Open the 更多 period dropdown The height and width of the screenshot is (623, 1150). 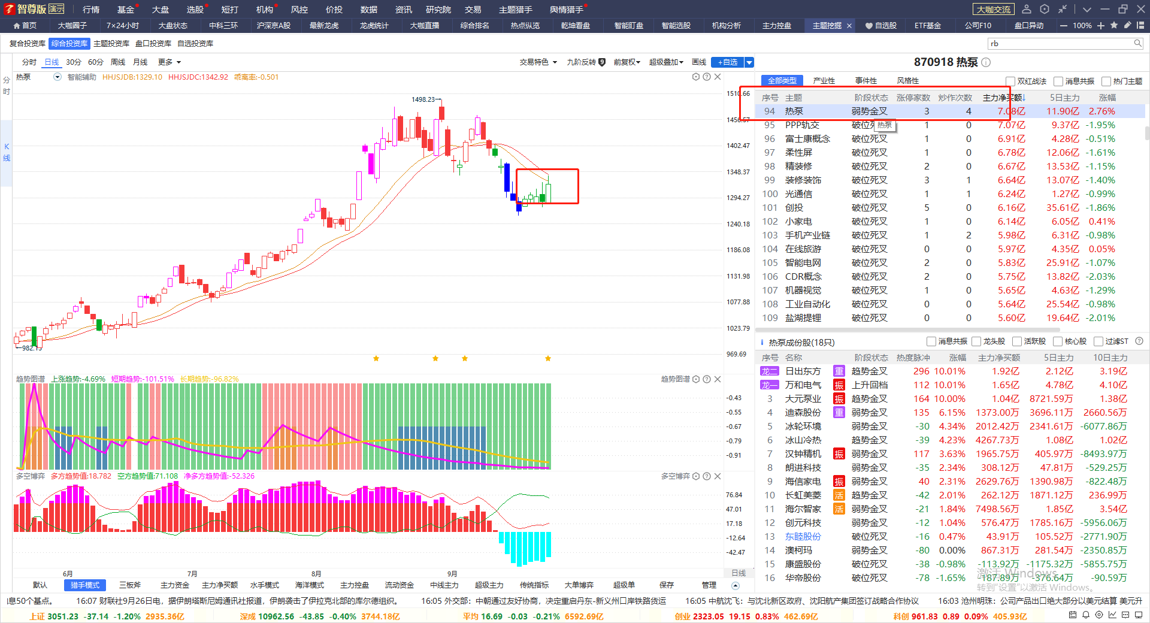170,62
